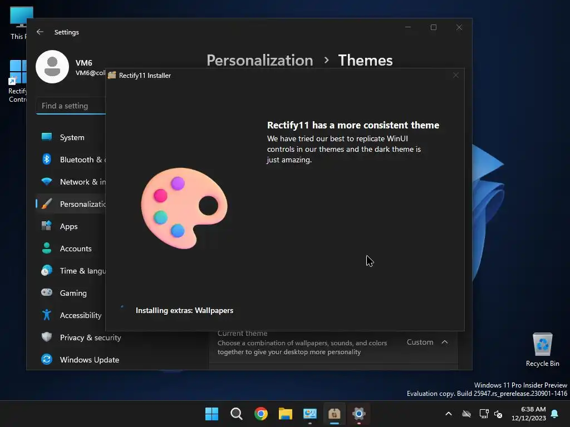Maximize the Settings window
The width and height of the screenshot is (570, 427).
pyautogui.click(x=433, y=27)
